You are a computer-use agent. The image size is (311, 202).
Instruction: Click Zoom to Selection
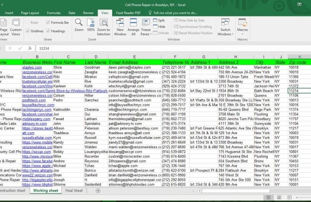coord(103,27)
